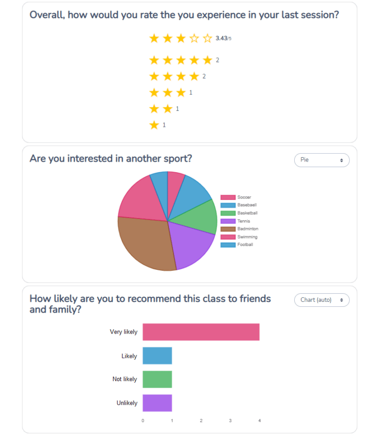Toggle Tennis legend color swatch
Image resolution: width=383 pixels, height=437 pixels.
tap(228, 221)
